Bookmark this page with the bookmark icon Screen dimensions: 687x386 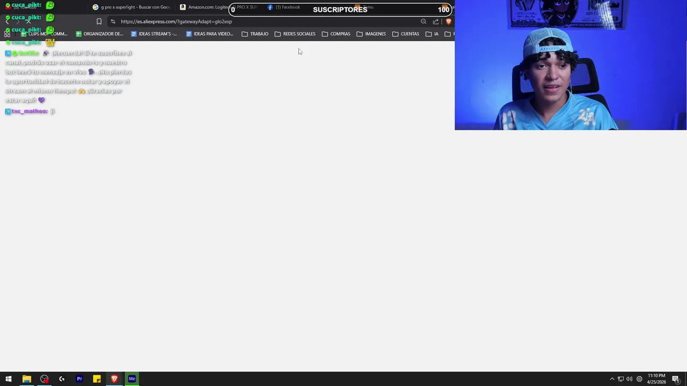coord(99,21)
